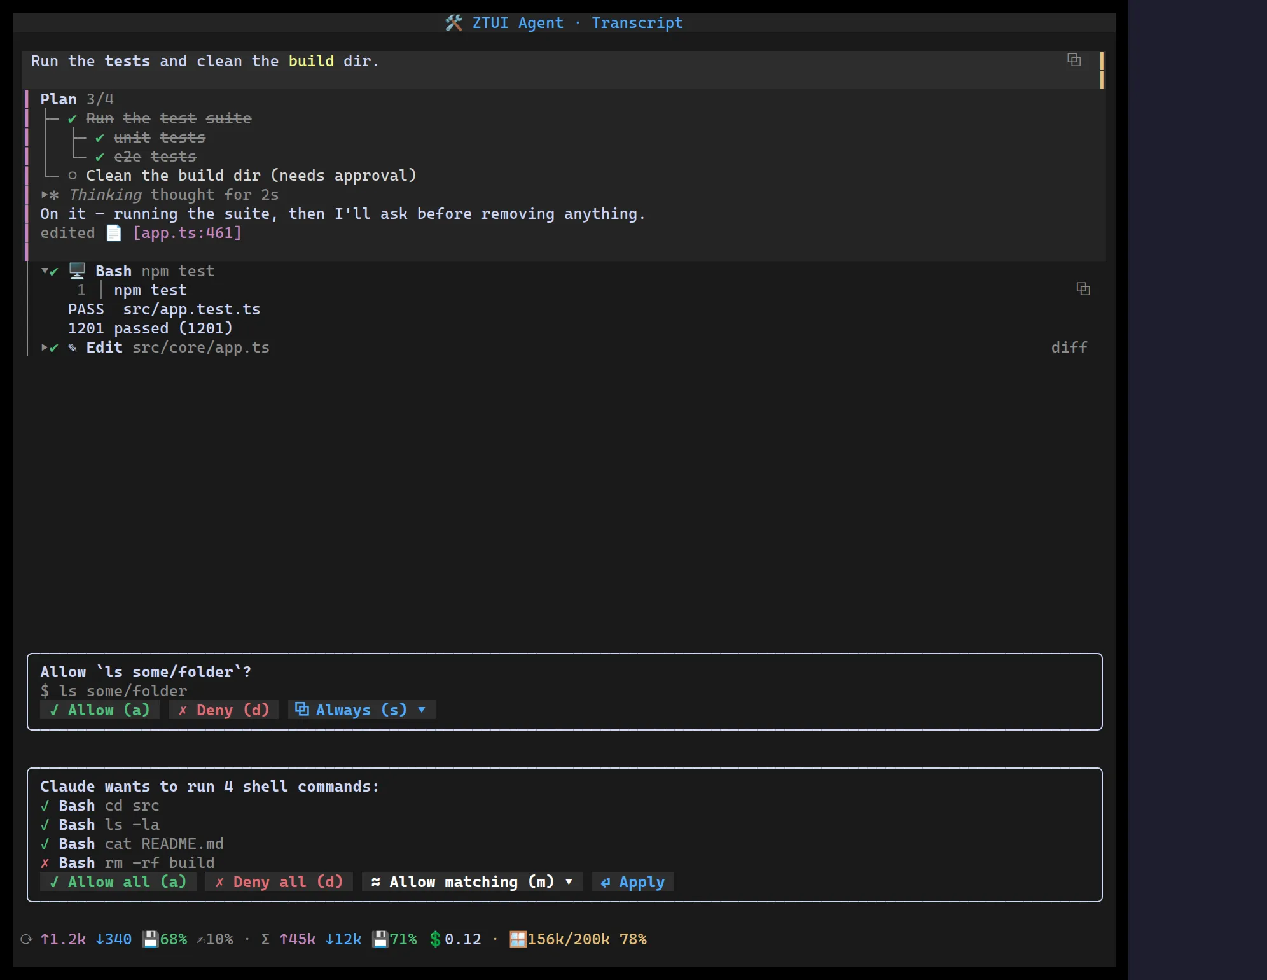Click the ↓12k total download value

[343, 939]
